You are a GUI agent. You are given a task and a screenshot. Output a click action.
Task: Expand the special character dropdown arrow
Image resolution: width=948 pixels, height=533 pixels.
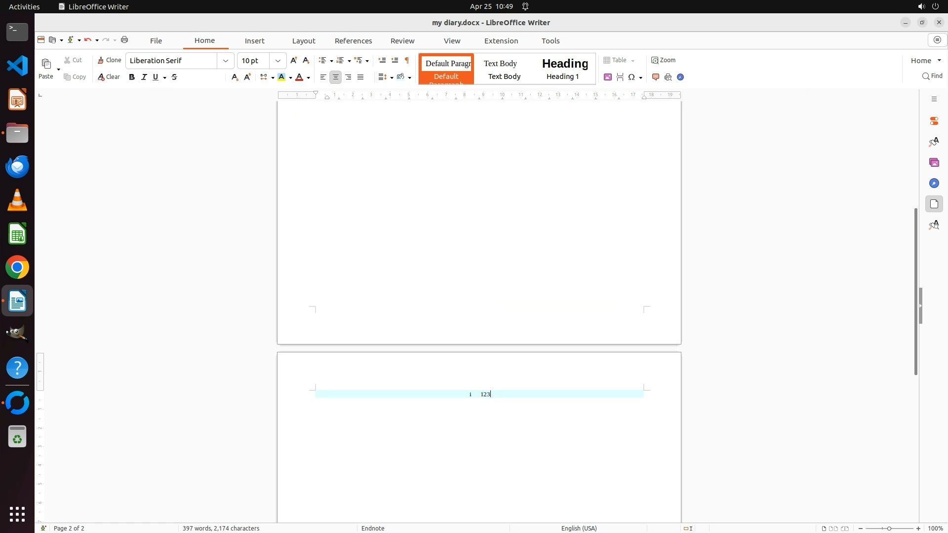click(640, 77)
